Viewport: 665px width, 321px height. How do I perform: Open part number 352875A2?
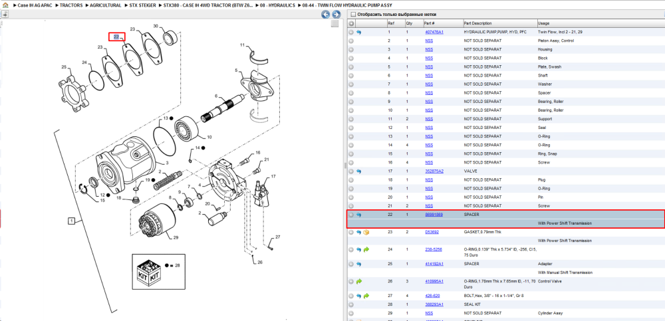point(434,171)
